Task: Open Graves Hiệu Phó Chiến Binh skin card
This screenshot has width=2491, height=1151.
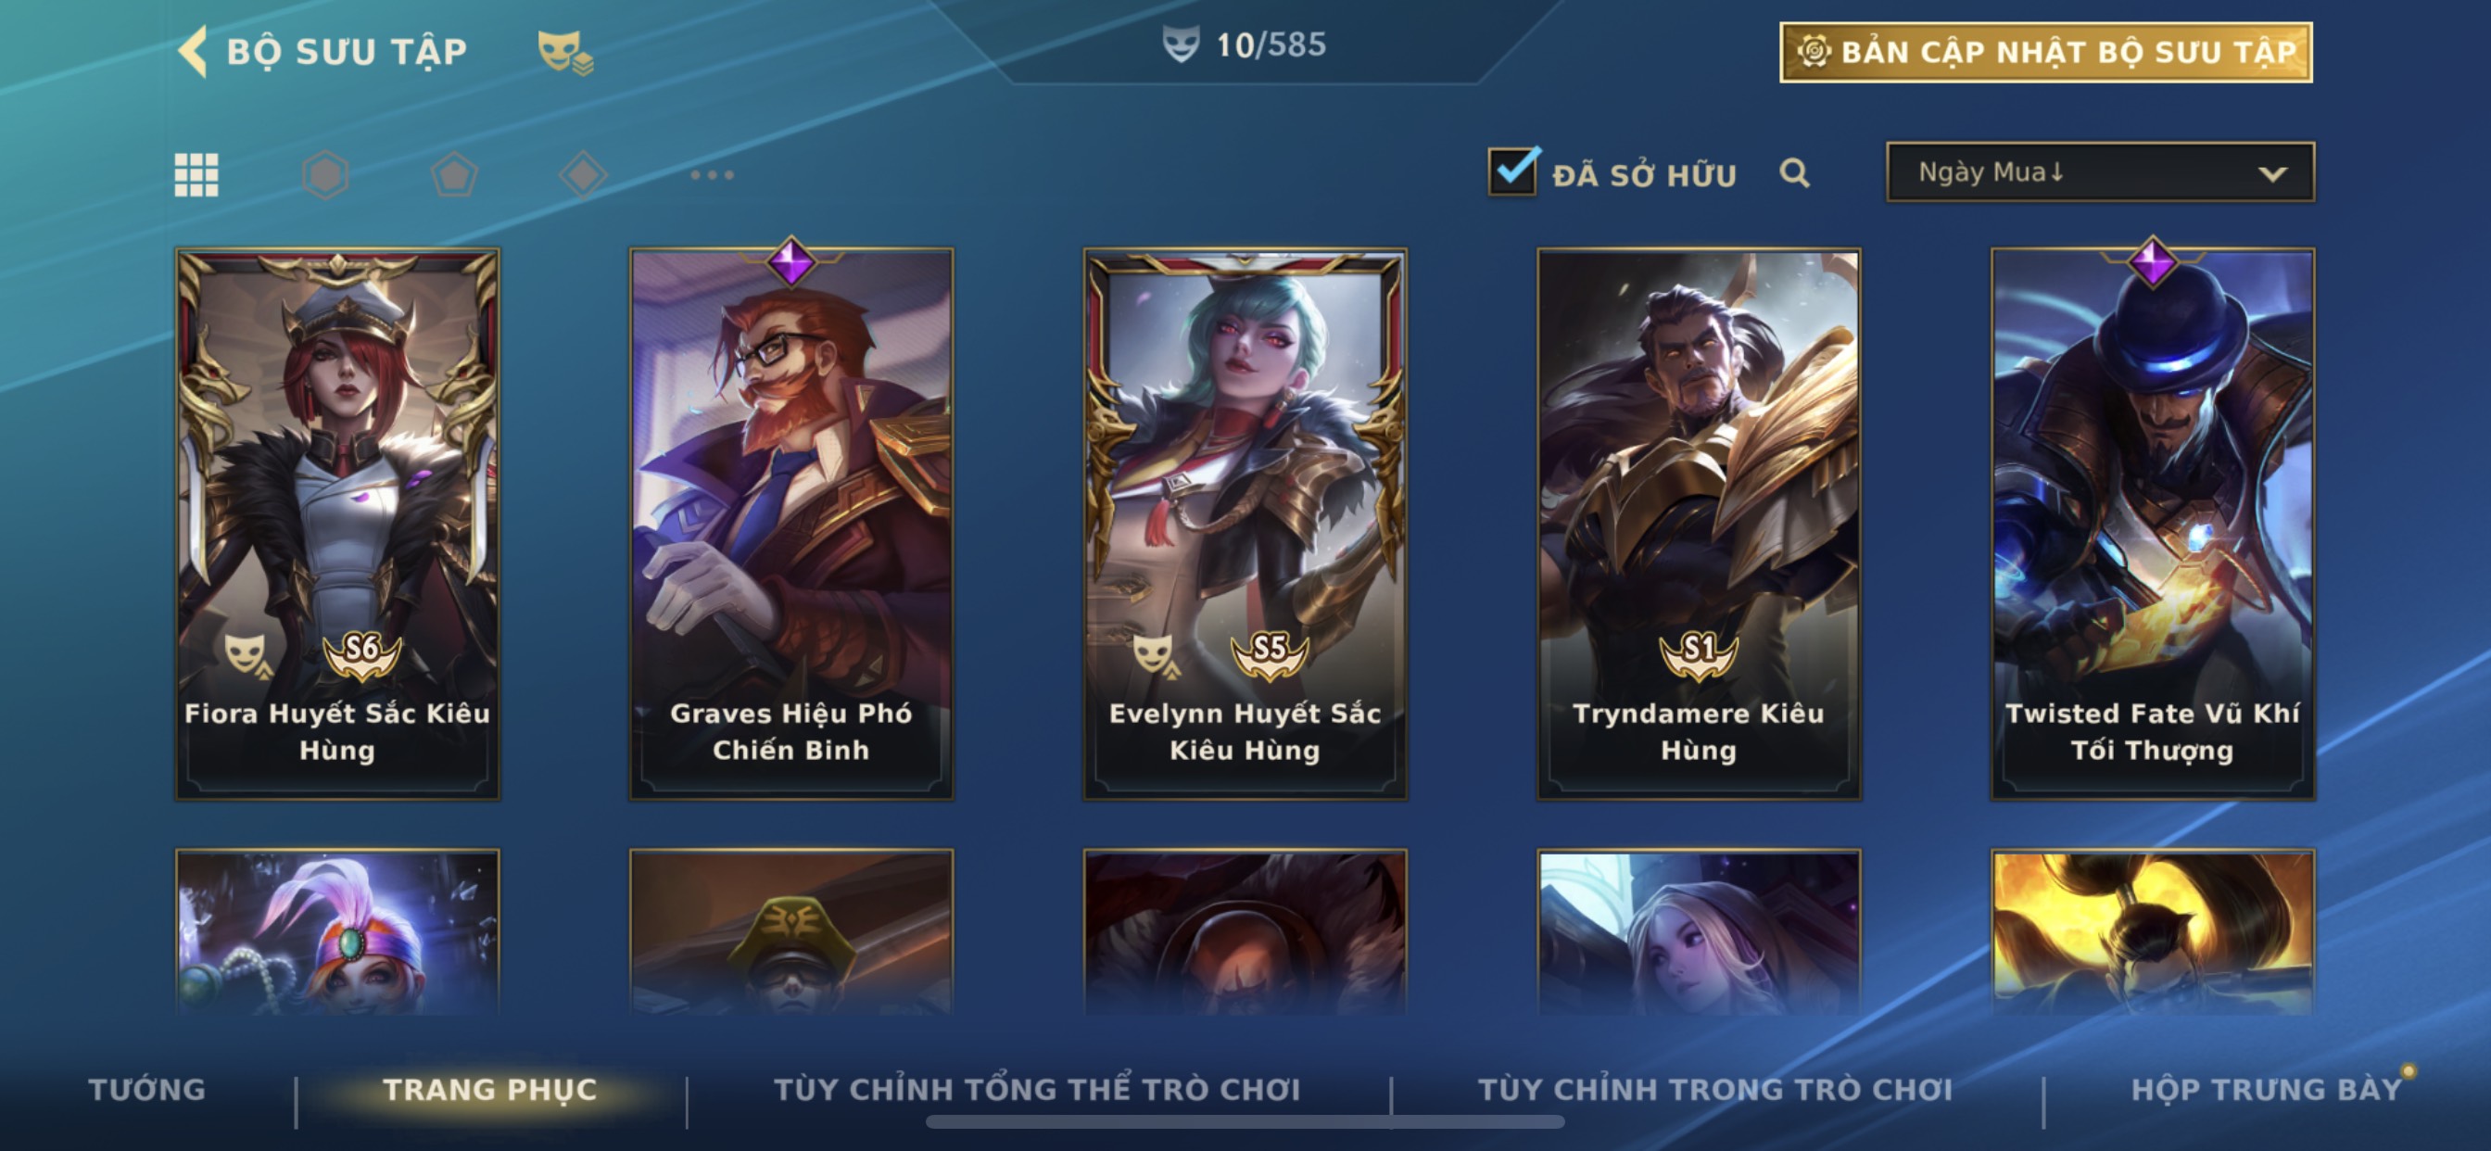Action: click(x=791, y=524)
